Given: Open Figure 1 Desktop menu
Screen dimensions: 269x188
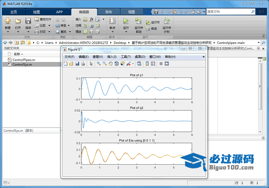Looking at the screenshot, I should [140, 57].
